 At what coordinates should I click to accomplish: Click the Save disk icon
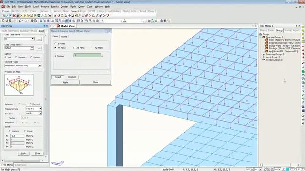(x=10, y=21)
